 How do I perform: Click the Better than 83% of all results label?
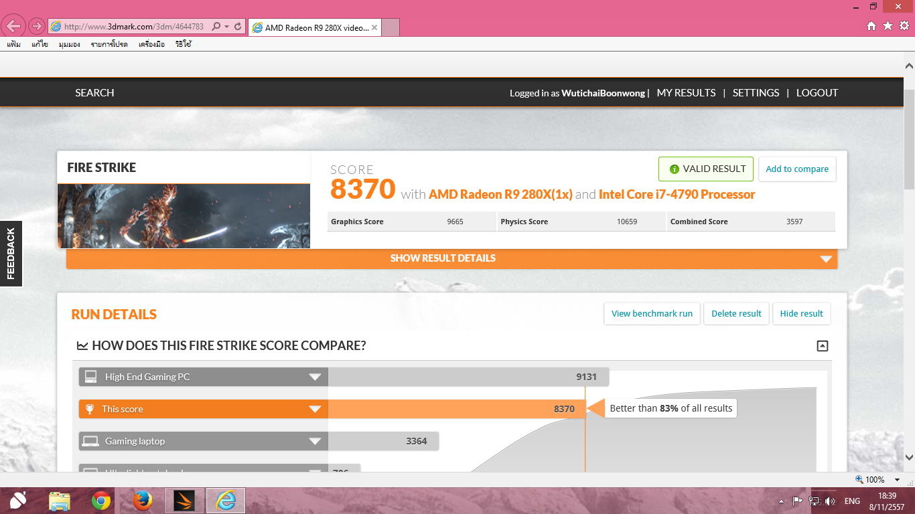coord(671,408)
